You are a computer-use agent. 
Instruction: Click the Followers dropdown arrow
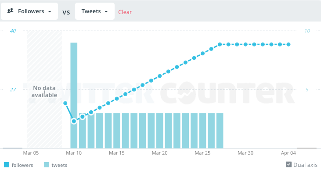click(x=50, y=12)
